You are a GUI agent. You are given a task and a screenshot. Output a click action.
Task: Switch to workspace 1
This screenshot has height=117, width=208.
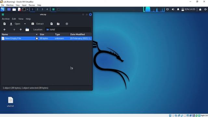(32, 9)
